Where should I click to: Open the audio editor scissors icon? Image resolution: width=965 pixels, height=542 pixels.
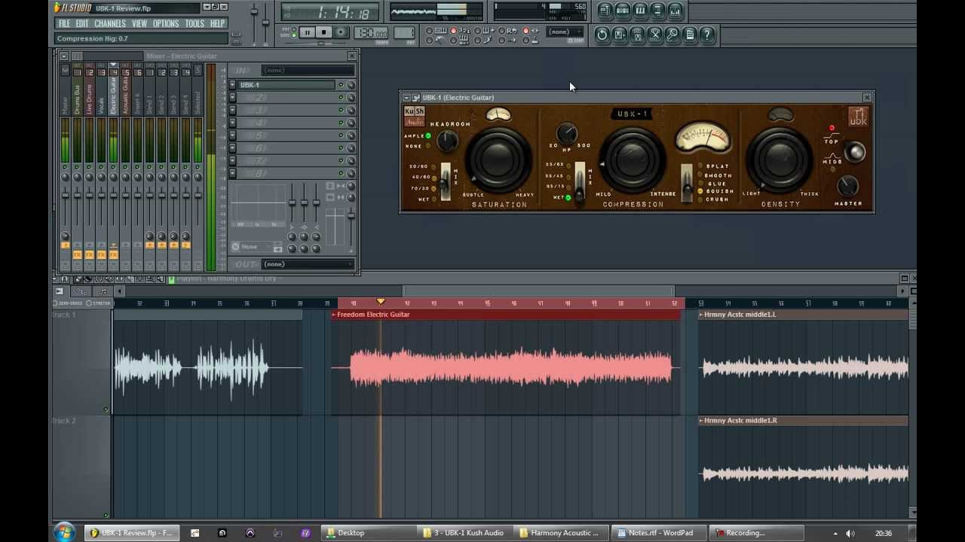coord(654,35)
